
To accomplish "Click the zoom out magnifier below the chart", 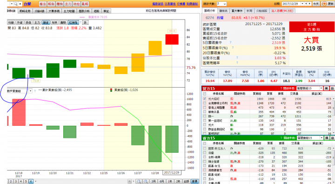I will [x=139, y=181].
